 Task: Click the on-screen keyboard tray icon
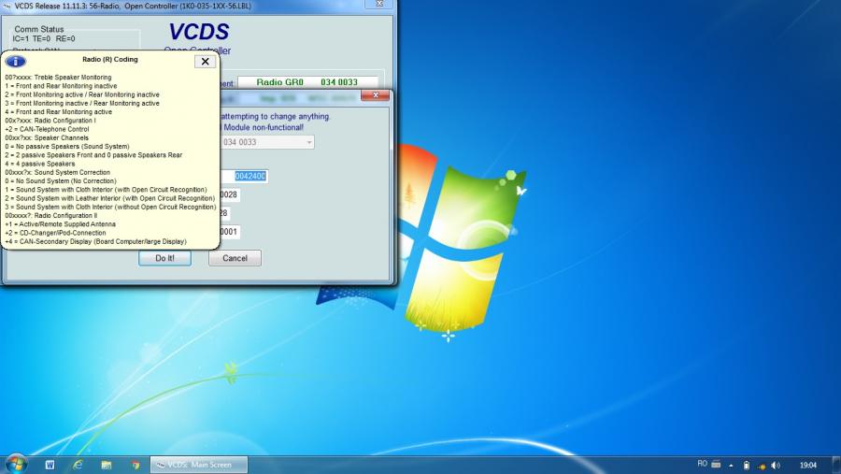tap(716, 465)
